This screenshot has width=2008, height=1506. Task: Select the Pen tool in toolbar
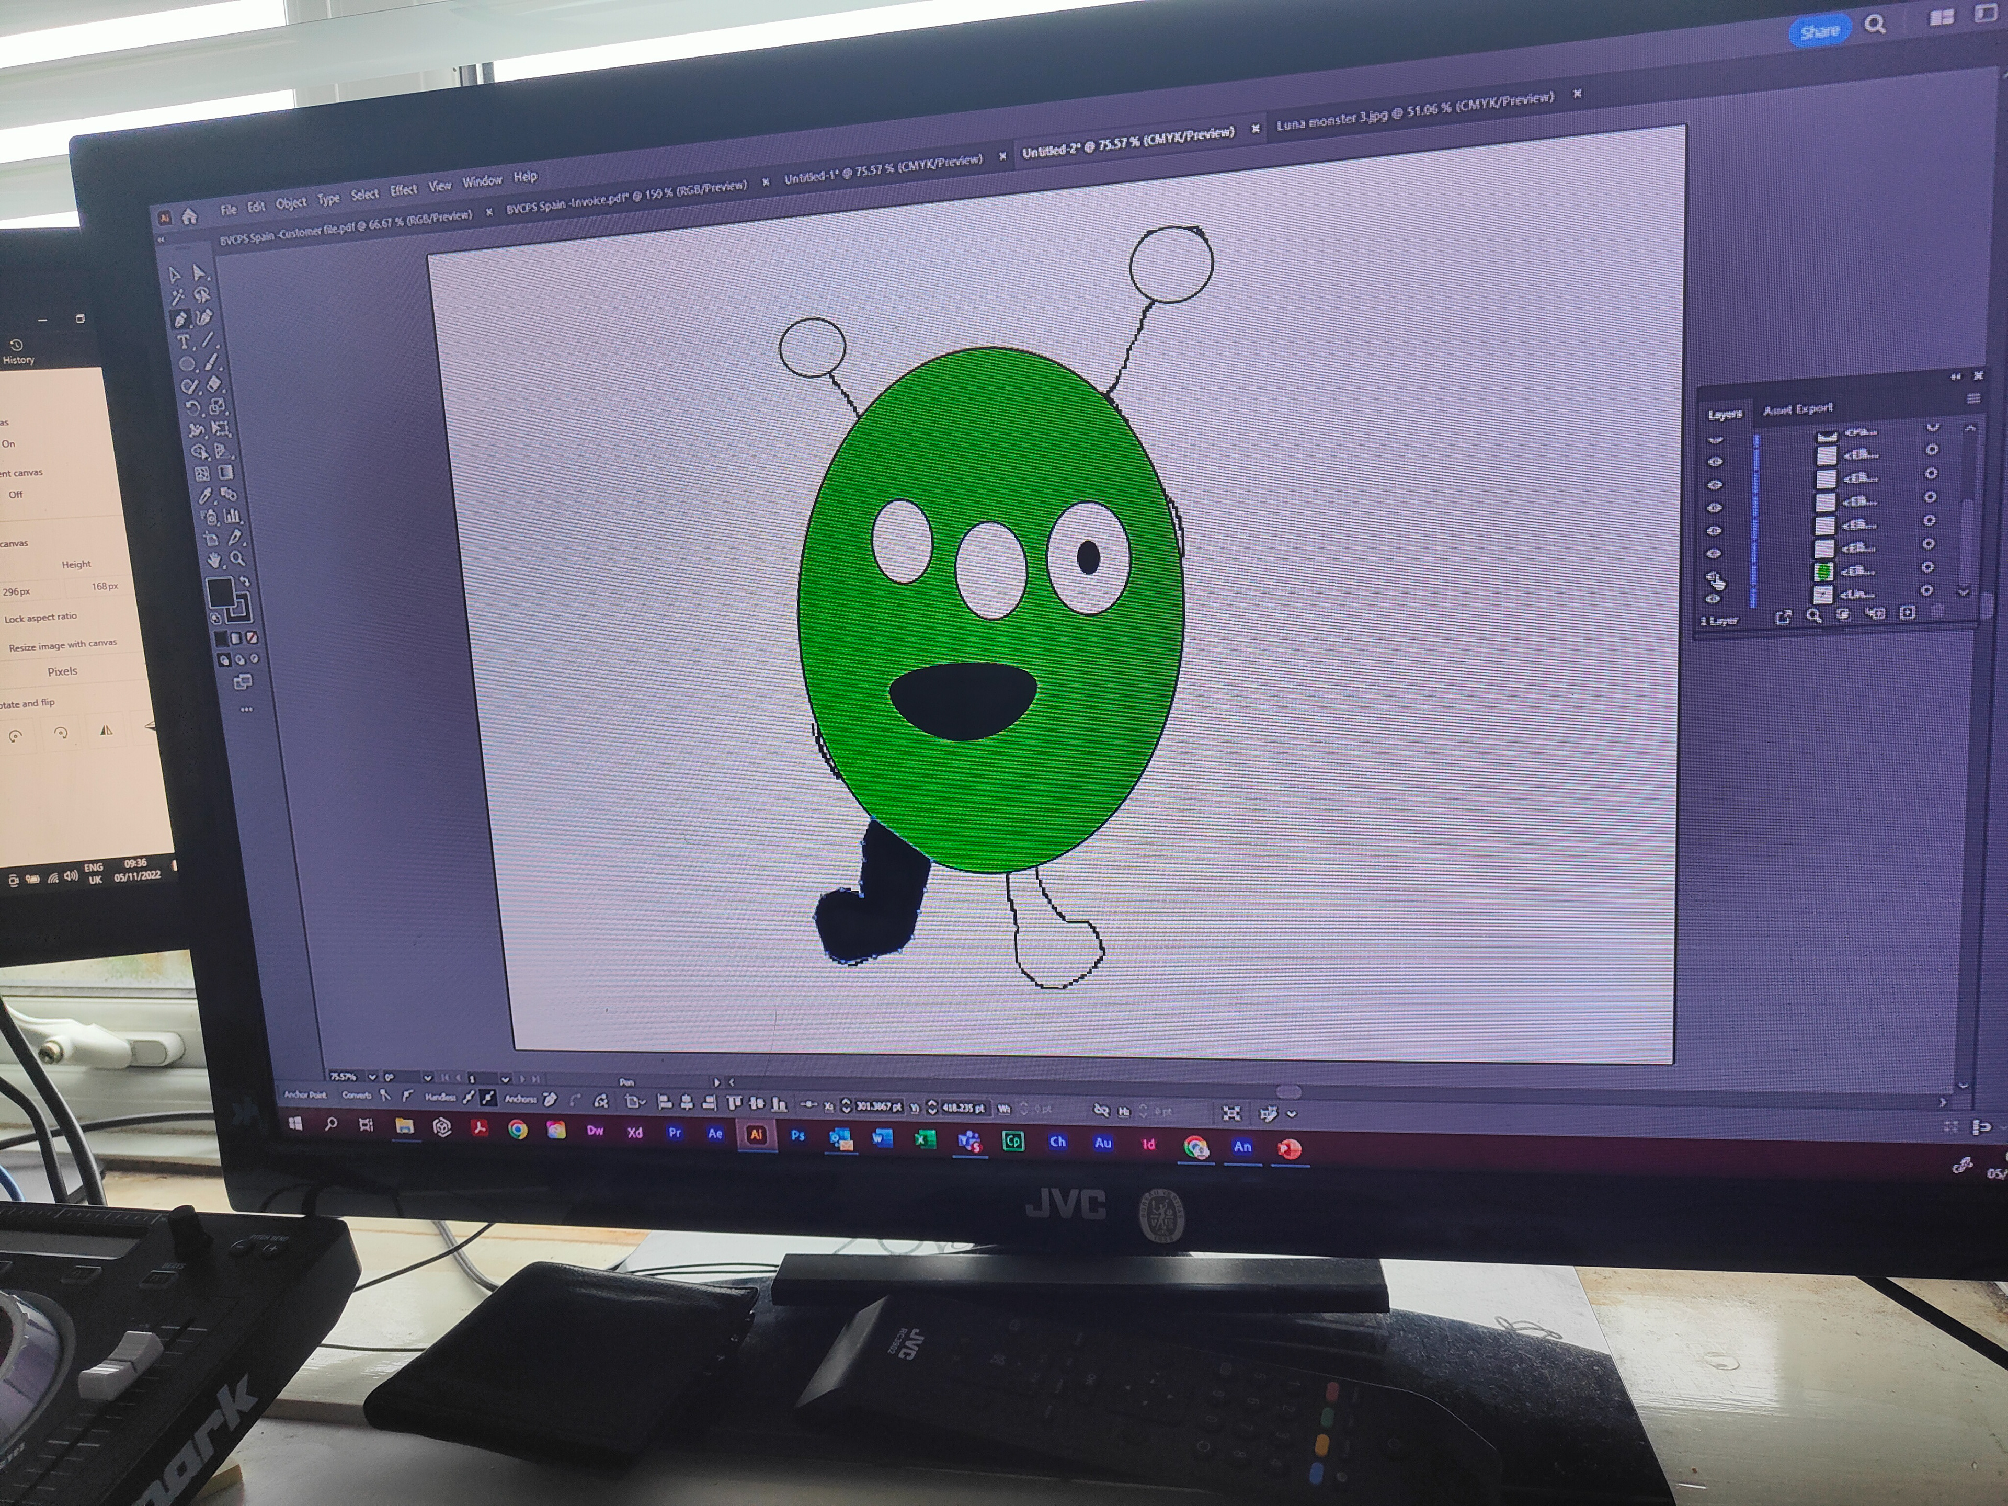(x=180, y=320)
